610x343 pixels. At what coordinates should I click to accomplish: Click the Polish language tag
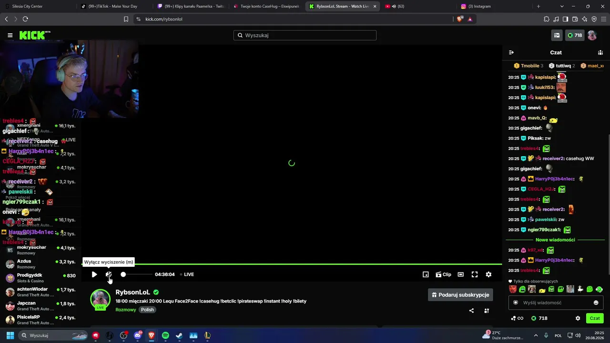pos(147,310)
